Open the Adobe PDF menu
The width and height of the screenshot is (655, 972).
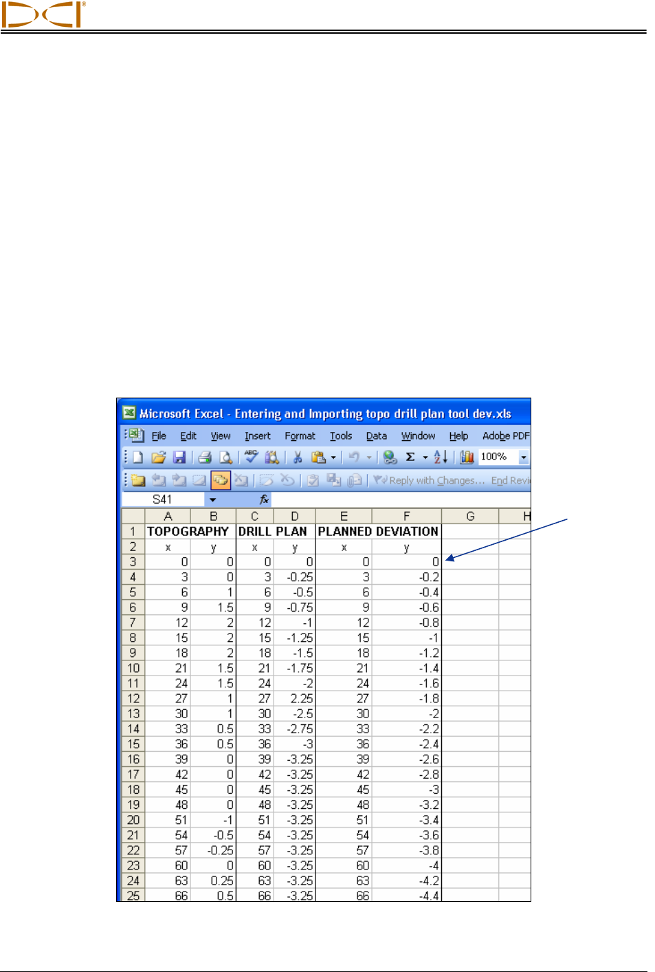pyautogui.click(x=506, y=436)
